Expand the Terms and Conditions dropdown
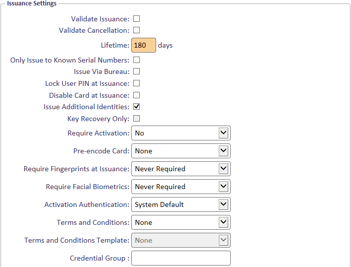 [x=181, y=222]
